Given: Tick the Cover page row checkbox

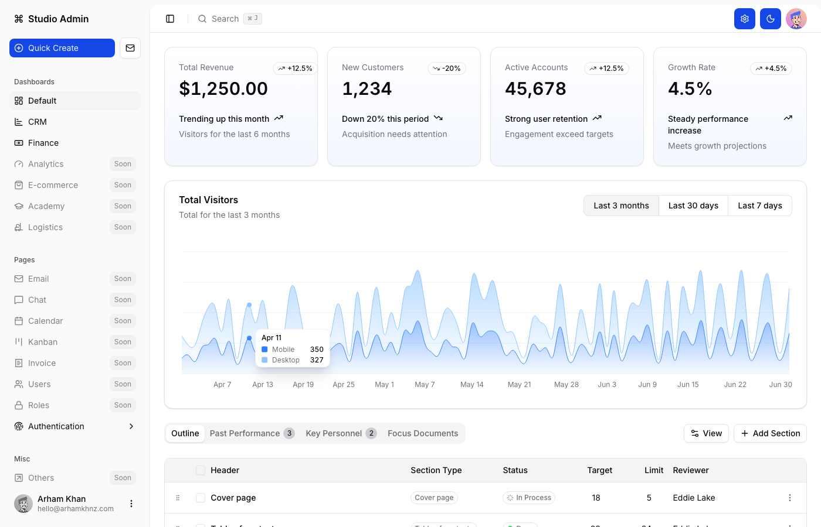Looking at the screenshot, I should pos(201,497).
